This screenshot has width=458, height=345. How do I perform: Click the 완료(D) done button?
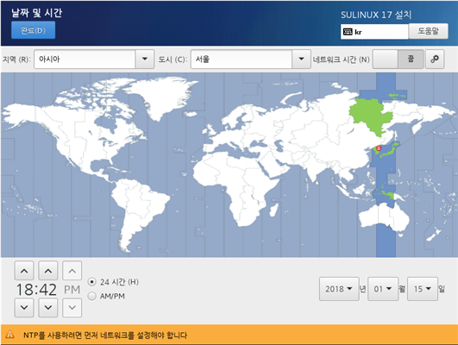(33, 30)
